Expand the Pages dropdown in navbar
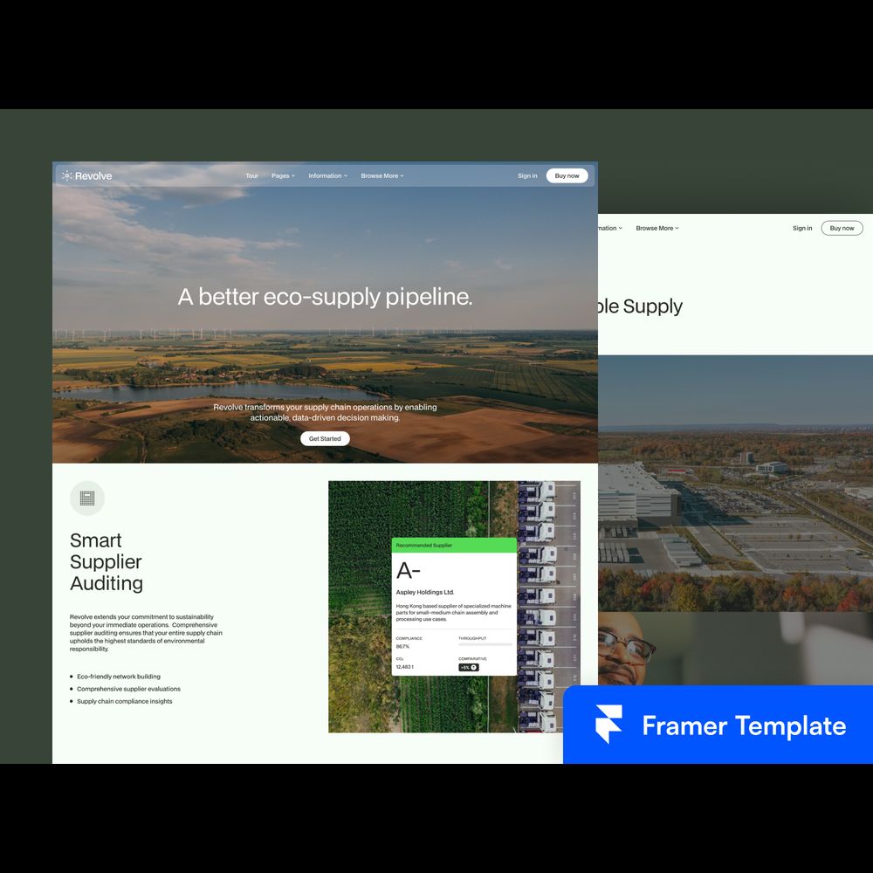This screenshot has width=873, height=873. [283, 175]
